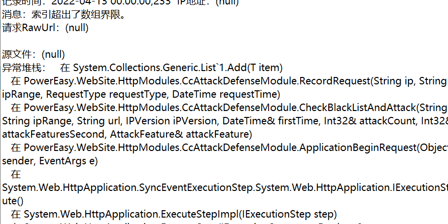Screen dimensions: 448x224
Task: Click the "(null)" value after 源文件
Action: 53,54
